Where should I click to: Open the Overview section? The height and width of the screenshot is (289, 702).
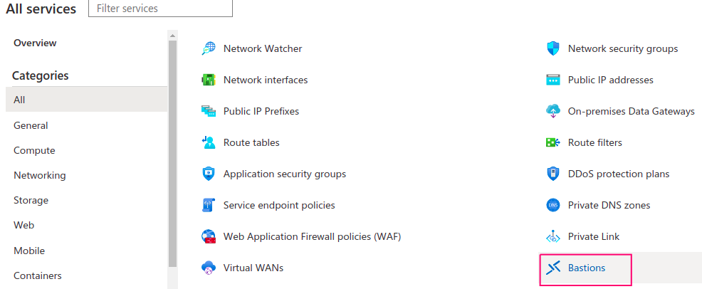click(35, 43)
